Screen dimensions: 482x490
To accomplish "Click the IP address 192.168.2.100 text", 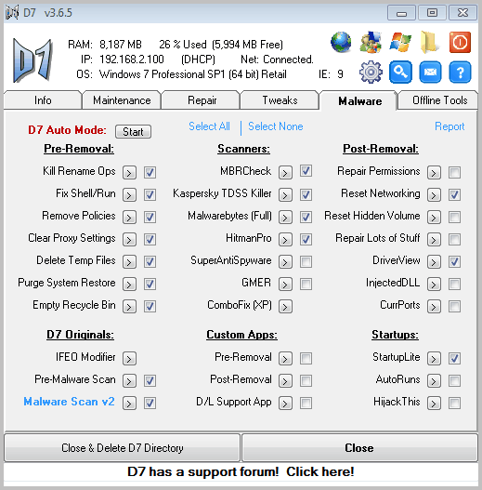I will [132, 60].
